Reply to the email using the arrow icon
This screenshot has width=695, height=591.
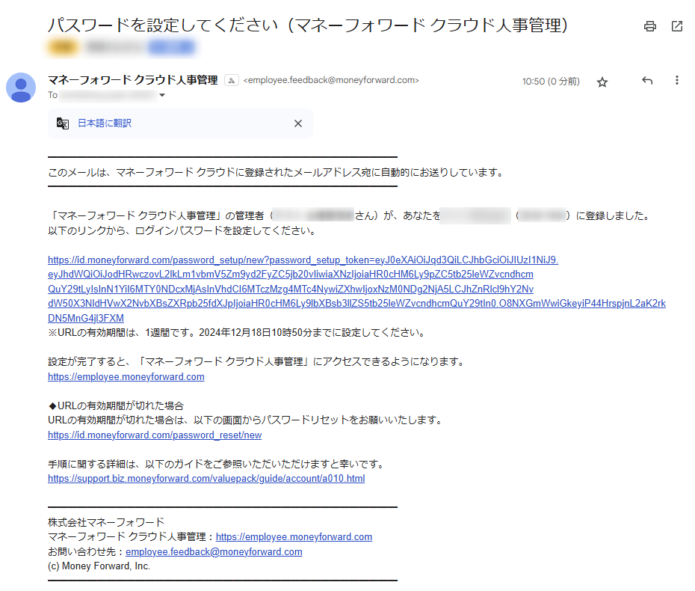point(647,81)
